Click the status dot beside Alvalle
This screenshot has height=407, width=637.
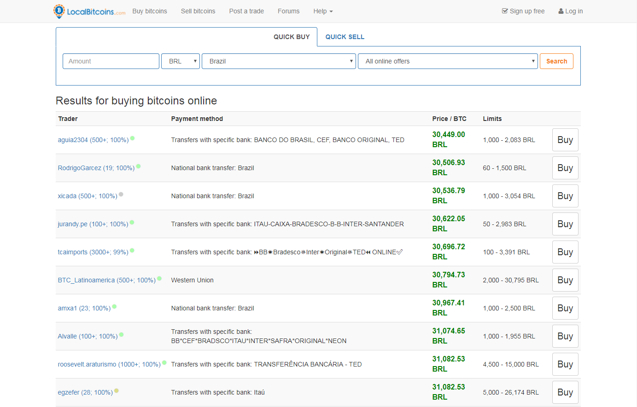click(x=122, y=334)
